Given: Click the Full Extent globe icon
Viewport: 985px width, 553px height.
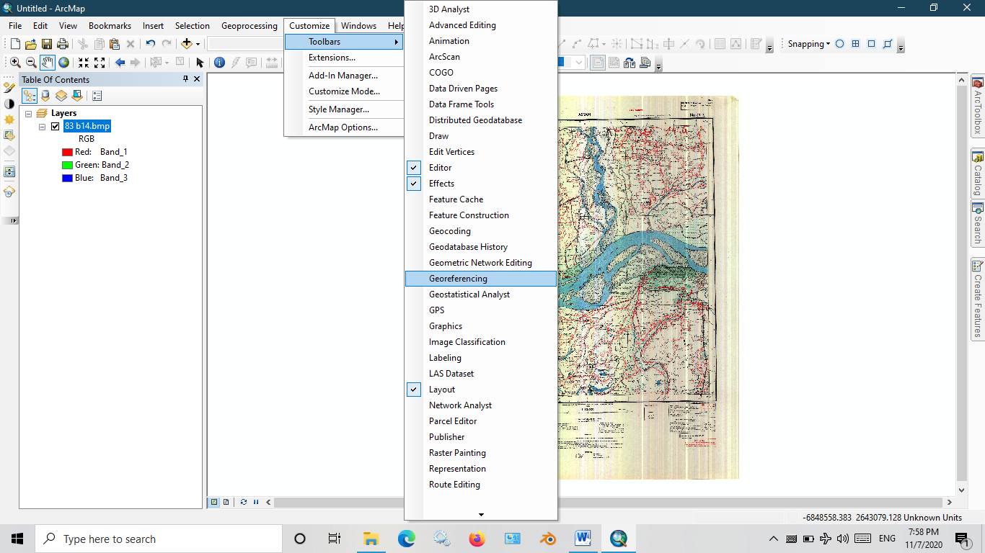Looking at the screenshot, I should click(63, 62).
